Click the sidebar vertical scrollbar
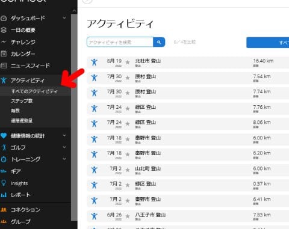The height and width of the screenshot is (229, 289). click(x=74, y=117)
